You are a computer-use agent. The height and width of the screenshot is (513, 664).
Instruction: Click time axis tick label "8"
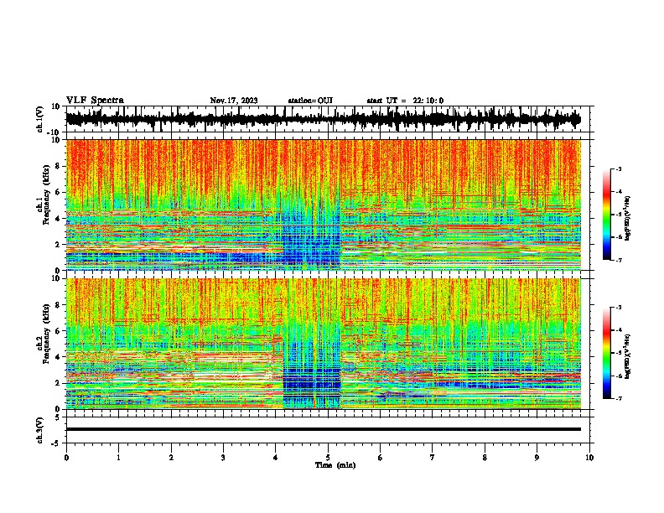tap(485, 458)
